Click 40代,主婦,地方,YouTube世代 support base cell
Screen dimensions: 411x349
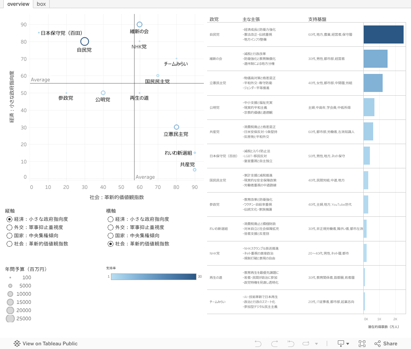point(330,204)
